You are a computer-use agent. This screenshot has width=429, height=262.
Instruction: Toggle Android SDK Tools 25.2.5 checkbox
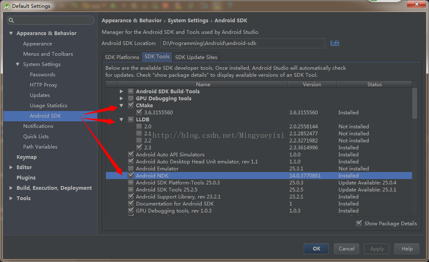click(131, 190)
